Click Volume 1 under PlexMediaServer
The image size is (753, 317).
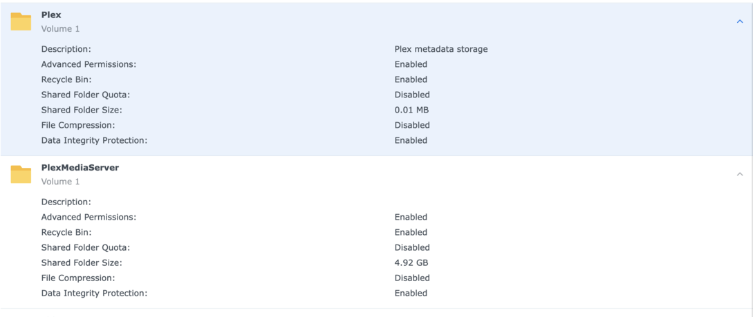[60, 182]
